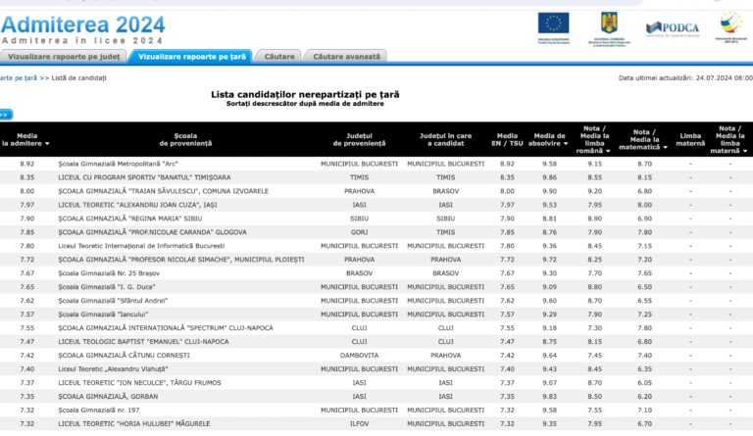Switch to Vizualizare rapoarte pe județ tab
This screenshot has height=436, width=753.
(62, 57)
